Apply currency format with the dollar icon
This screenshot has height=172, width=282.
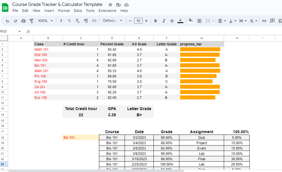[61, 21]
